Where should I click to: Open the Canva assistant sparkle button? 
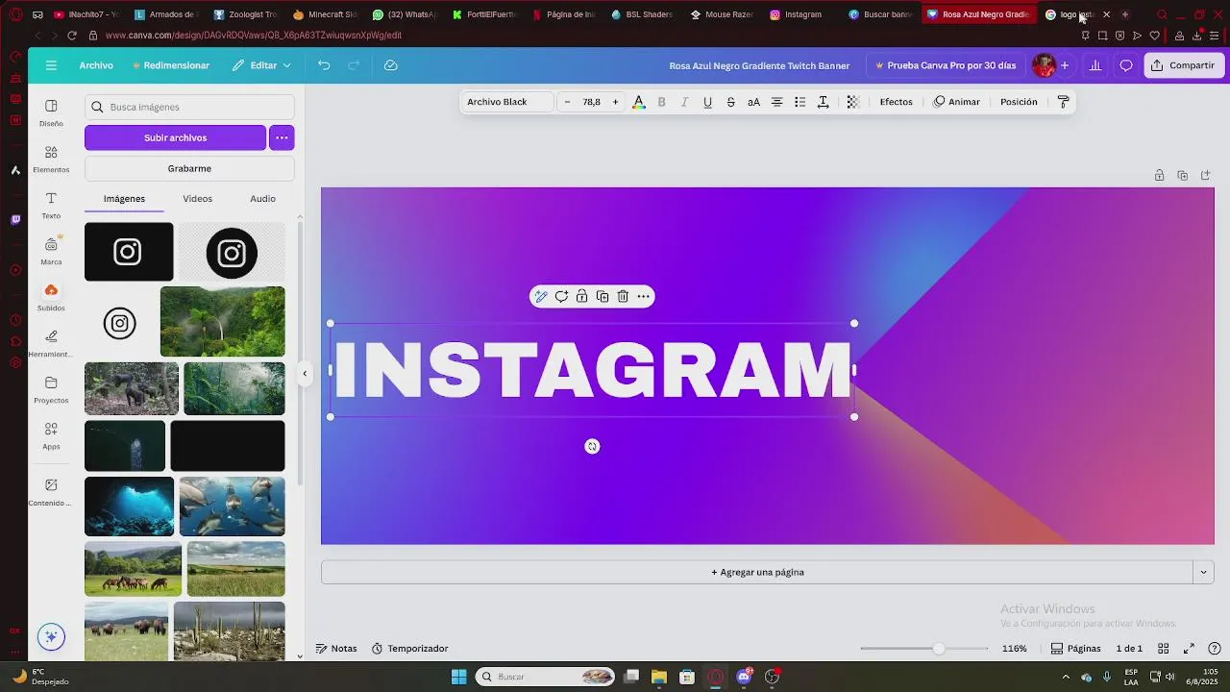(51, 636)
